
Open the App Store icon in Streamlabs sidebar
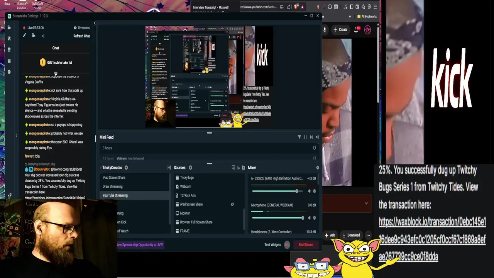pos(9,49)
